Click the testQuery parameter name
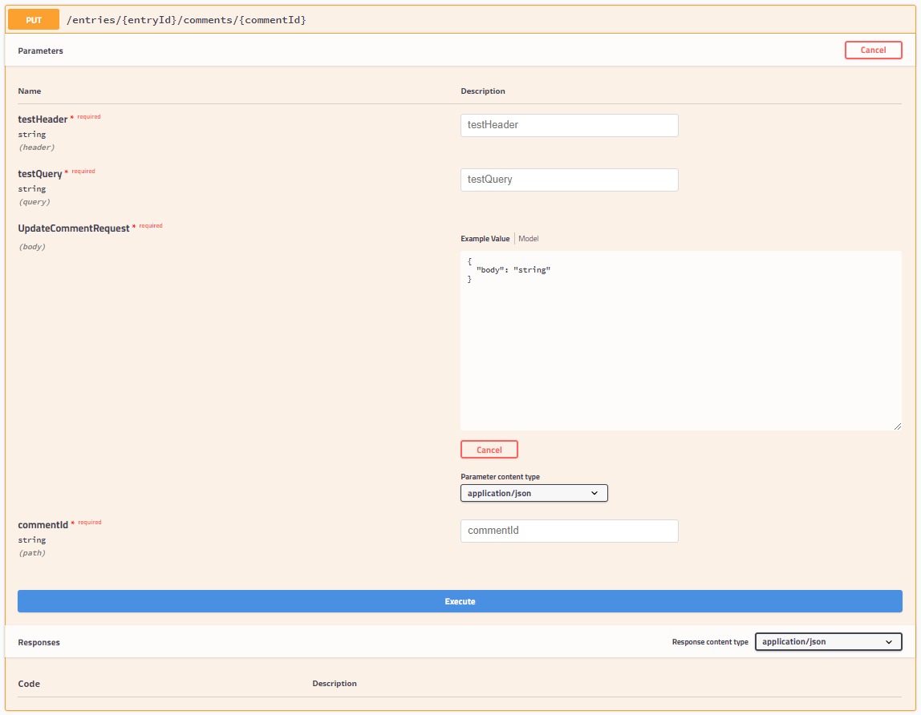The height and width of the screenshot is (715, 921). coord(39,174)
